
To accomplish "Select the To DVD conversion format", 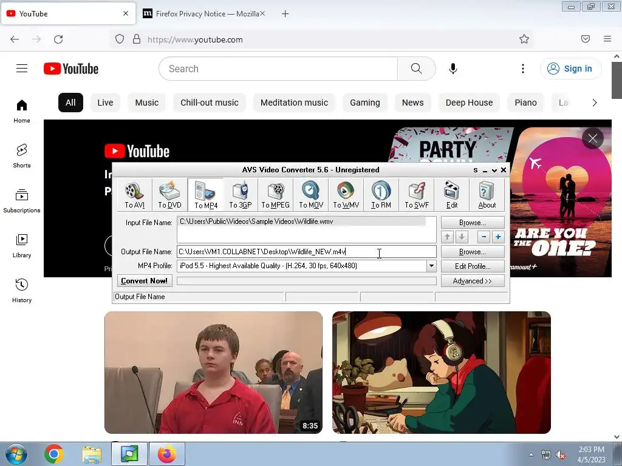I will click(x=170, y=194).
